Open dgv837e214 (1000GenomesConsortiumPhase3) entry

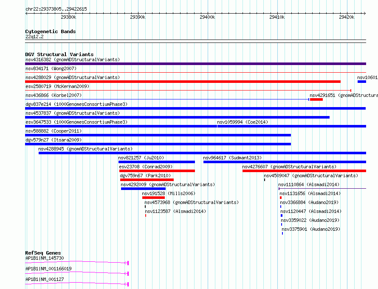coord(76,104)
